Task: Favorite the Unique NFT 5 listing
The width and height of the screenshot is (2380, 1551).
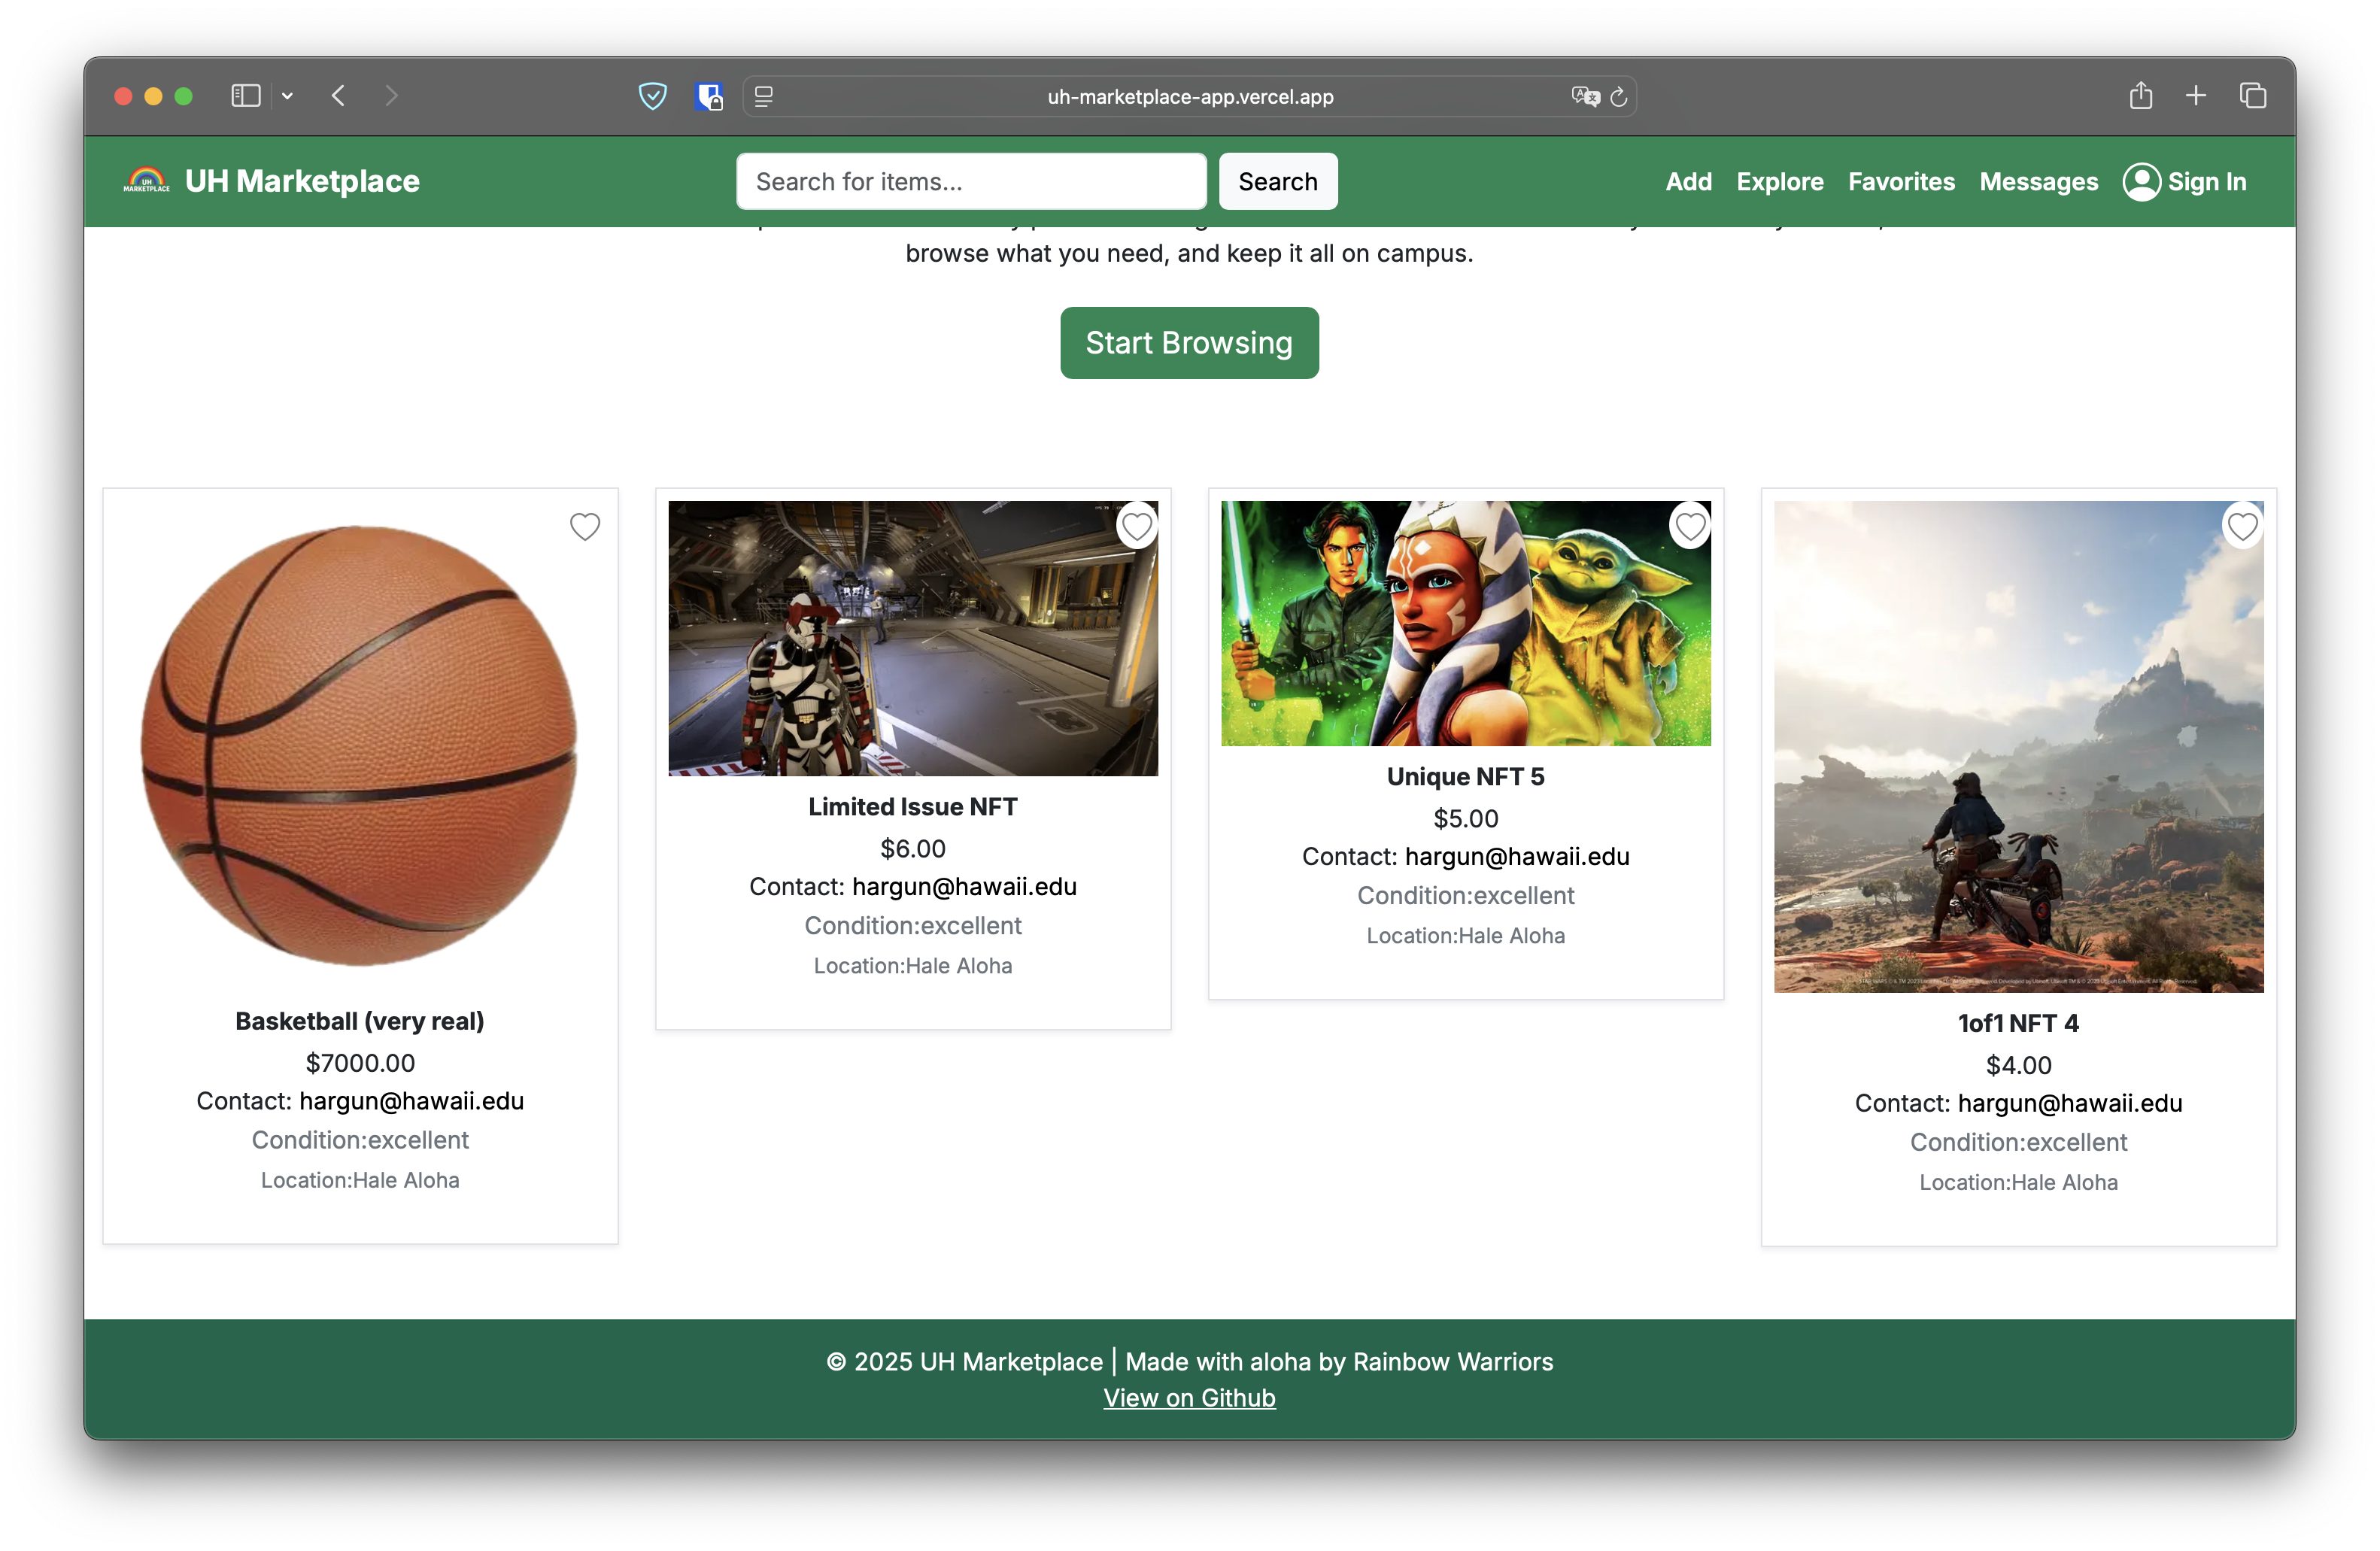Action: coord(1690,526)
